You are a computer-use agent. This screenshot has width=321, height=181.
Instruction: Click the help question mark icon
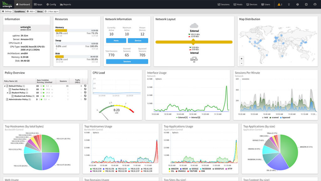[x=297, y=4]
